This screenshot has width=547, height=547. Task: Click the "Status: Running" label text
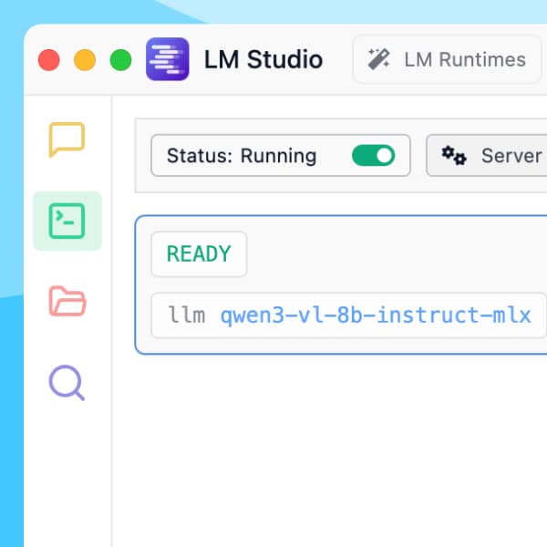242,156
